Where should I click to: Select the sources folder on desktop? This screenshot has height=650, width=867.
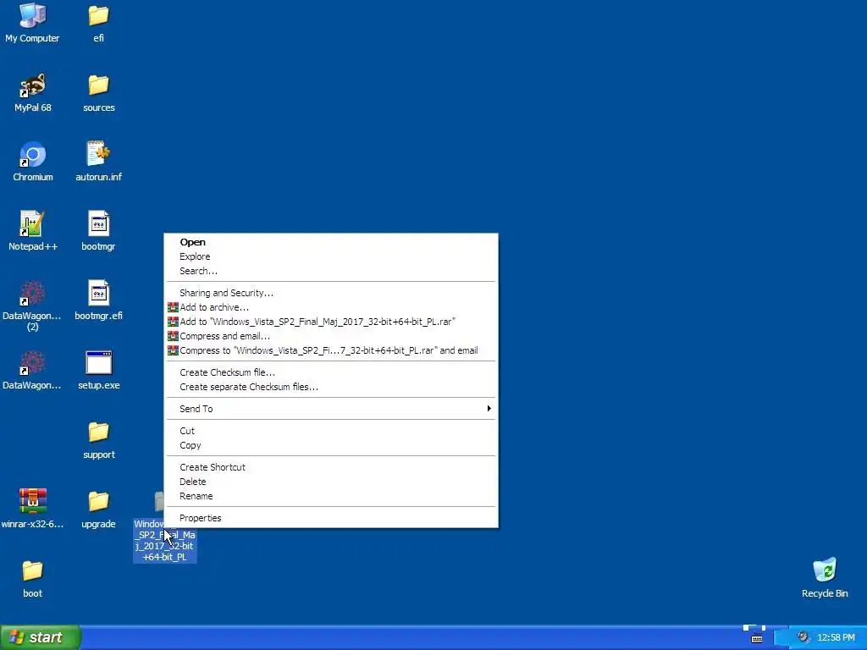98,85
